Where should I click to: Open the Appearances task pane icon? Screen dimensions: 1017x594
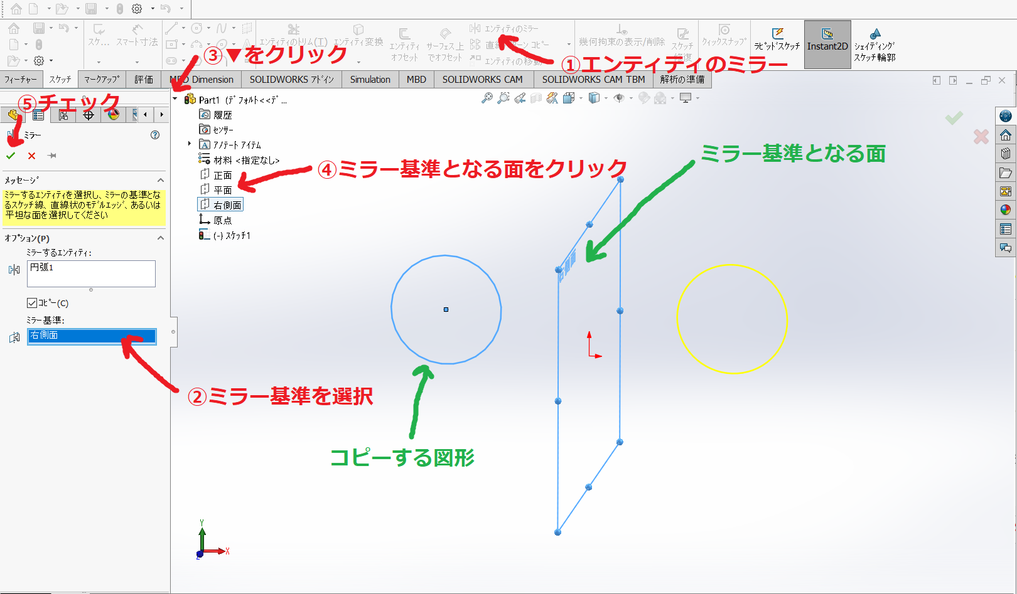pyautogui.click(x=1006, y=210)
